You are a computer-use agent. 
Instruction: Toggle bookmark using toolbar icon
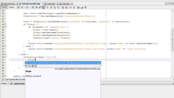(x=58, y=7)
